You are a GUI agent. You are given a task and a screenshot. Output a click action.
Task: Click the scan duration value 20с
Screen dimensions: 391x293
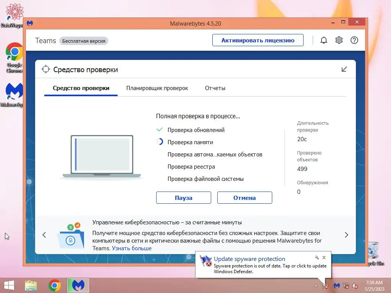(302, 139)
